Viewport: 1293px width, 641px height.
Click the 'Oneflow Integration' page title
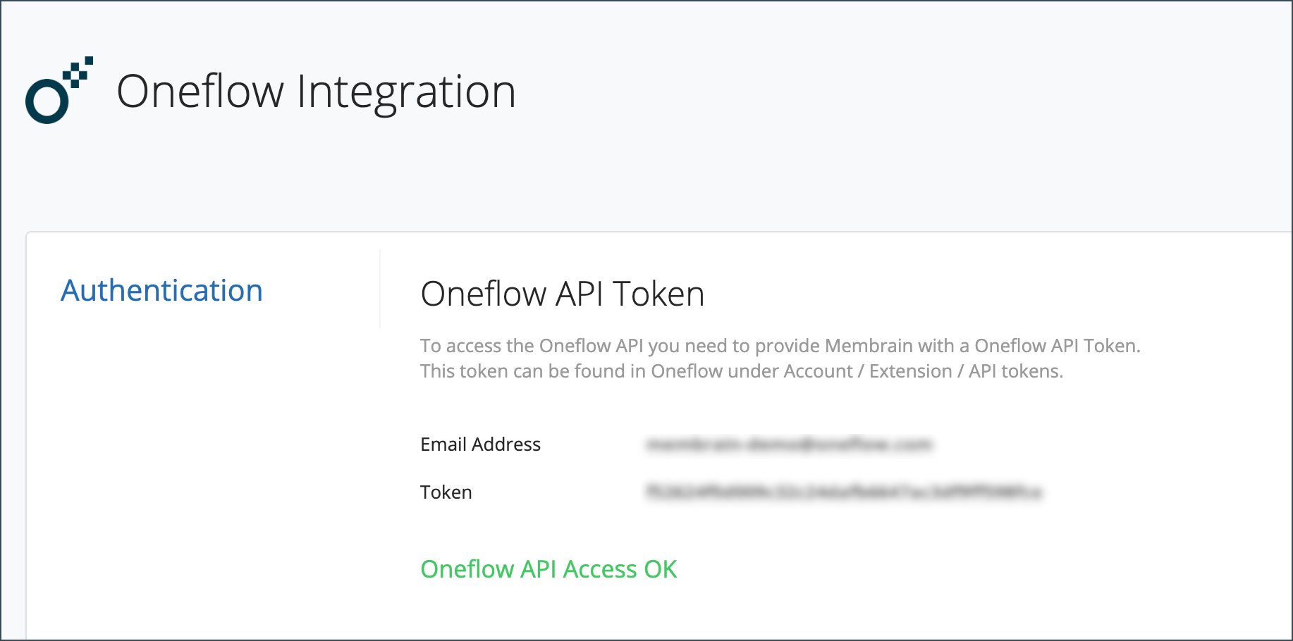coord(317,90)
